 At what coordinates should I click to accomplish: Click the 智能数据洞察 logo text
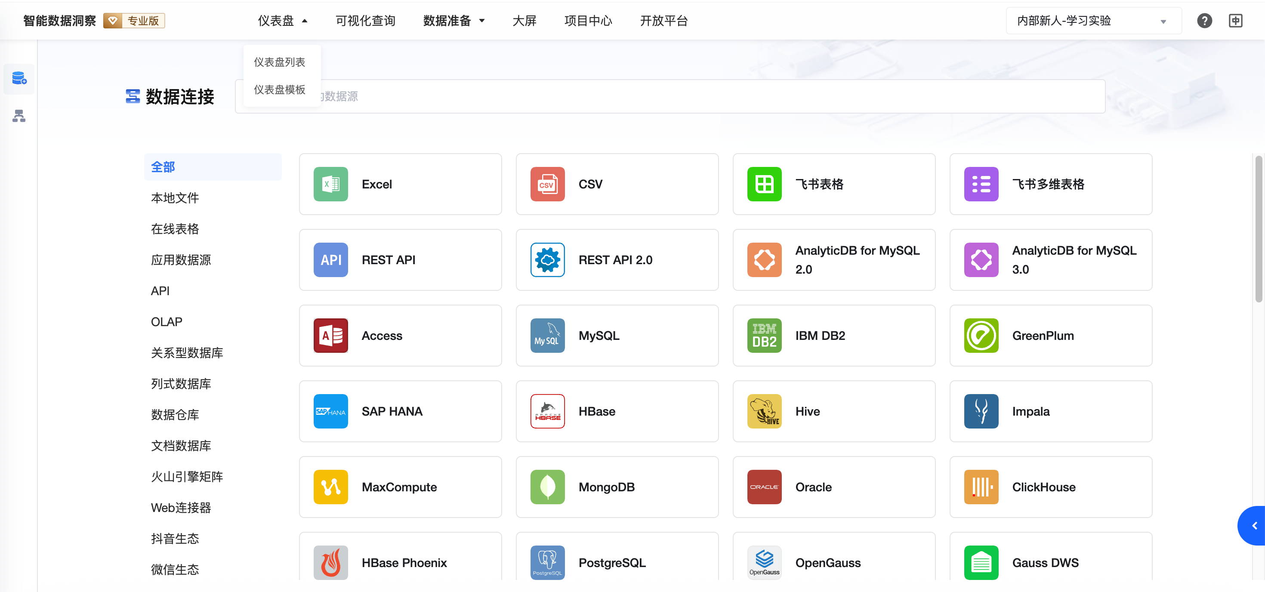[x=59, y=21]
